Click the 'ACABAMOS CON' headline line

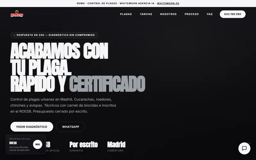pos(59,51)
